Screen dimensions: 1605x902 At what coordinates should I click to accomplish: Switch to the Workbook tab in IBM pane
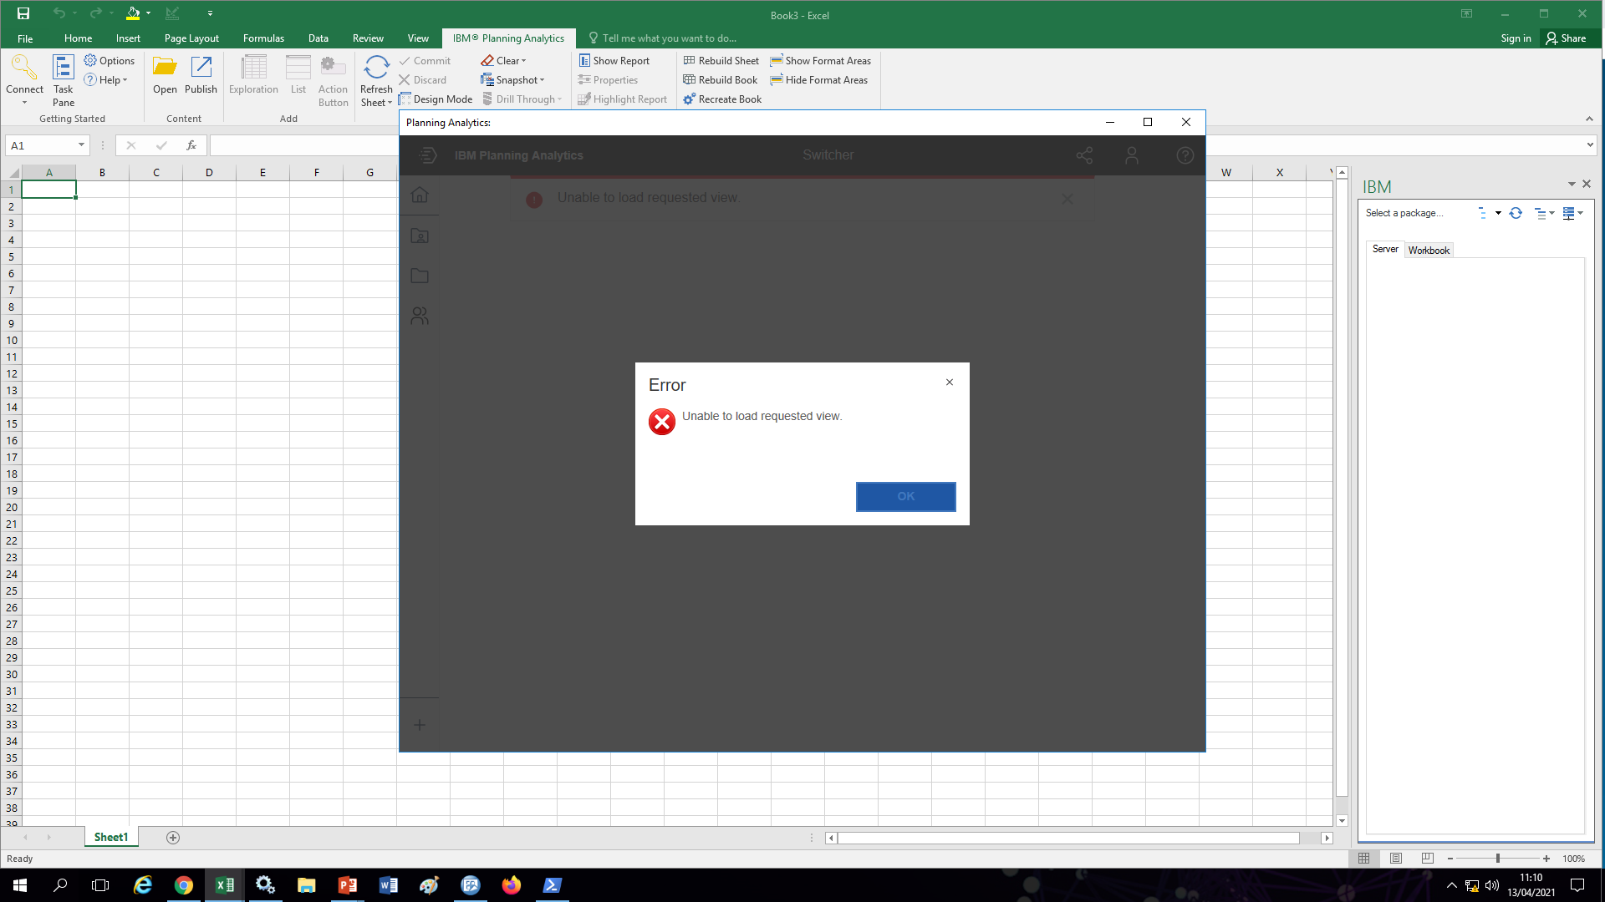[x=1429, y=250]
